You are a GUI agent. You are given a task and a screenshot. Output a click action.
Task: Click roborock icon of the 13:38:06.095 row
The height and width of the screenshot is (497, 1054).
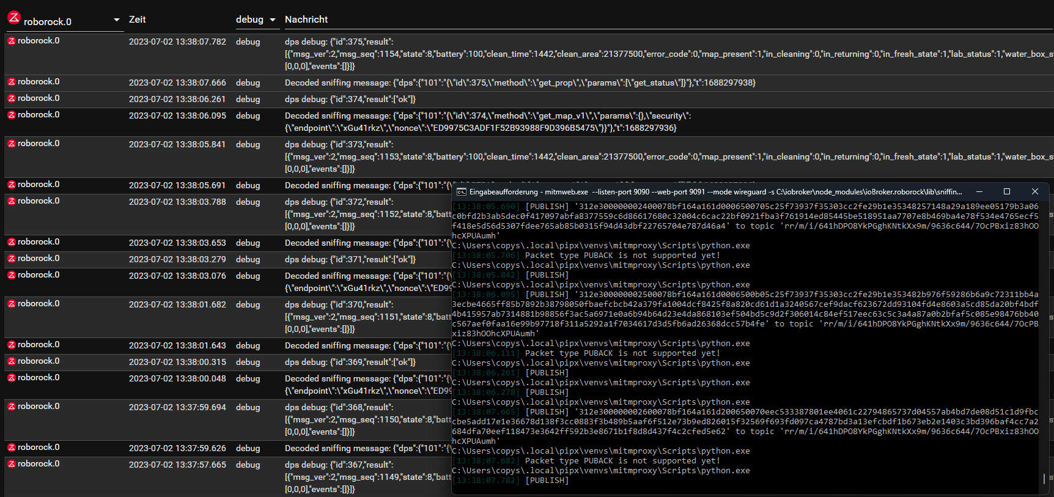click(x=12, y=115)
